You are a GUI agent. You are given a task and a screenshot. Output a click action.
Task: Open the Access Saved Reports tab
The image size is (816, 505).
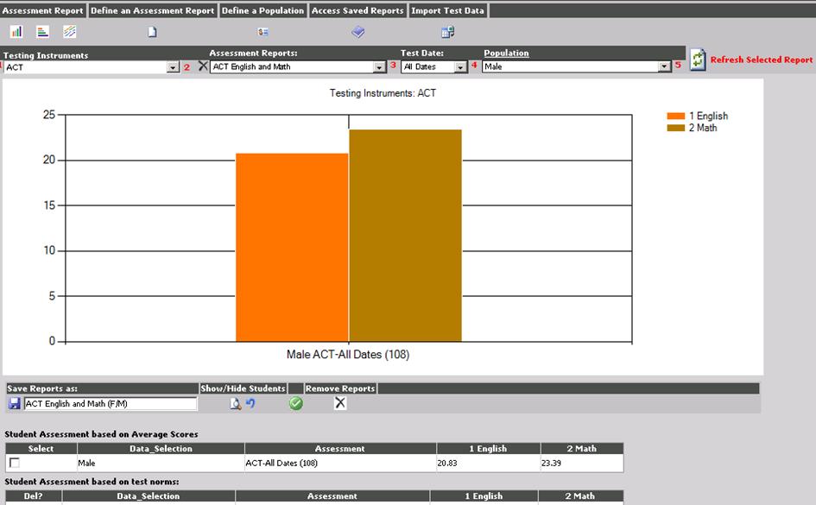(x=357, y=10)
